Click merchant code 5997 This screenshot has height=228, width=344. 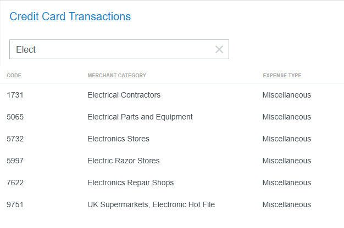15,161
